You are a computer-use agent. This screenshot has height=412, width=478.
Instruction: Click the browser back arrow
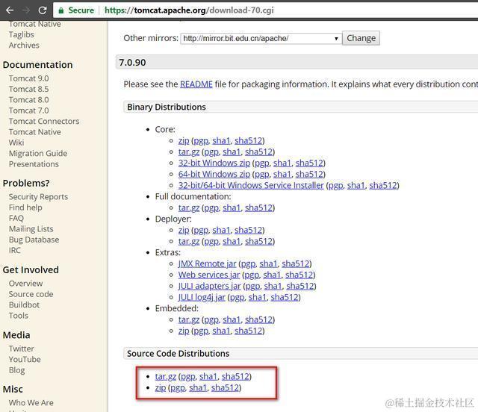[10, 10]
